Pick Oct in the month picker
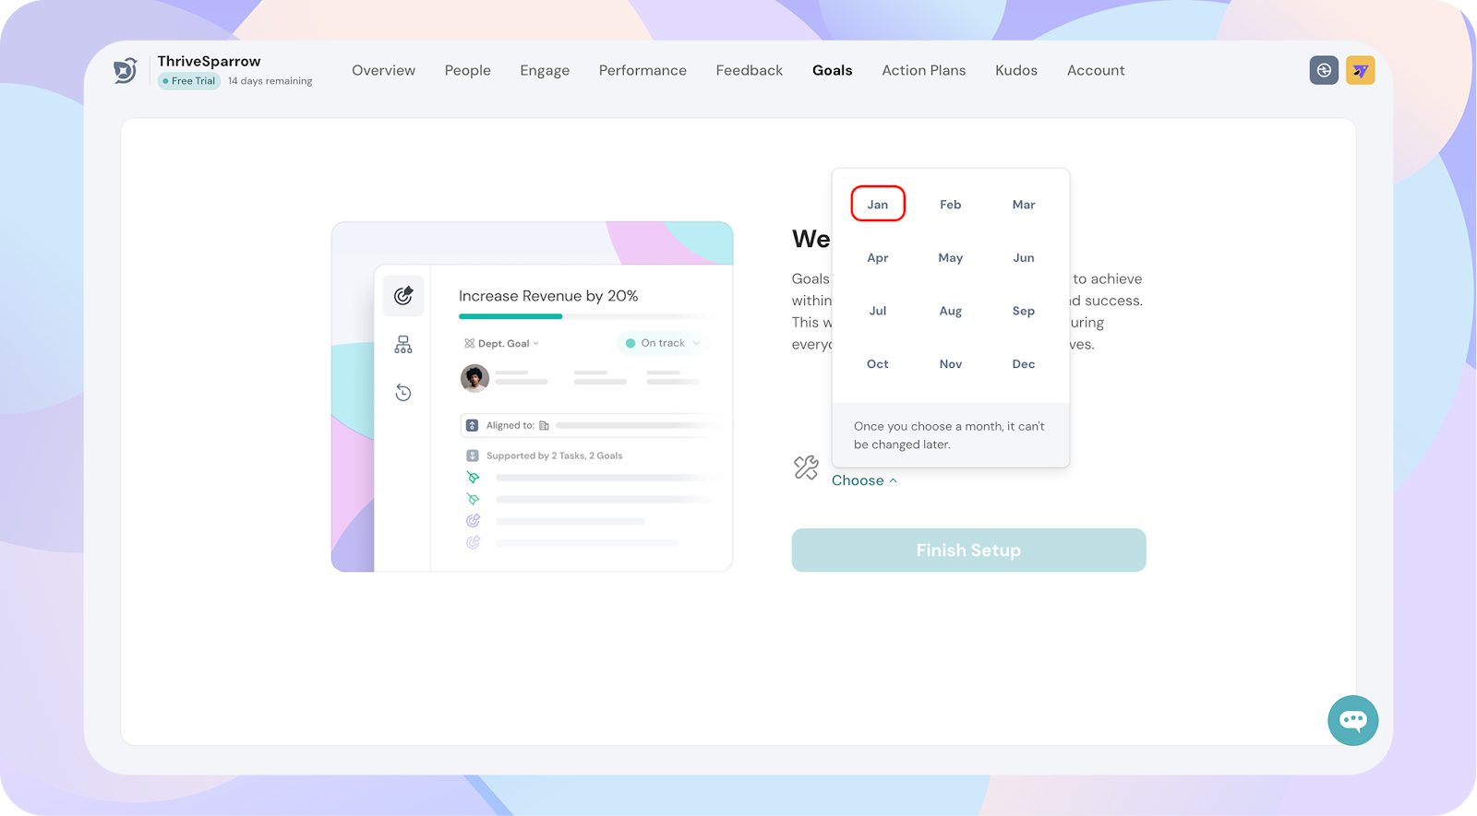The width and height of the screenshot is (1477, 816). tap(878, 364)
